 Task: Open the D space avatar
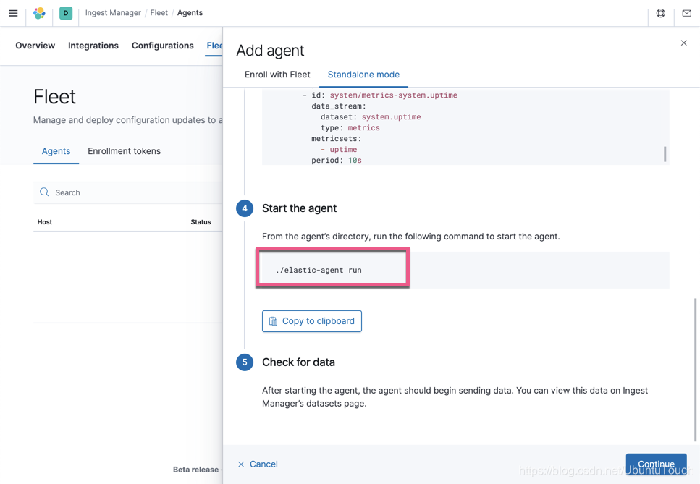pyautogui.click(x=66, y=13)
